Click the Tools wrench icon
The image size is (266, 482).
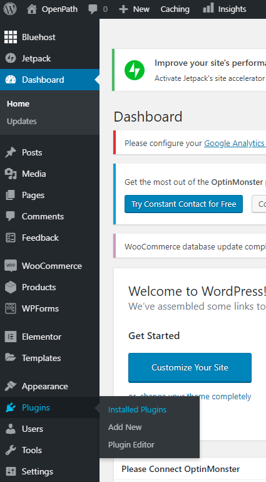(11, 450)
